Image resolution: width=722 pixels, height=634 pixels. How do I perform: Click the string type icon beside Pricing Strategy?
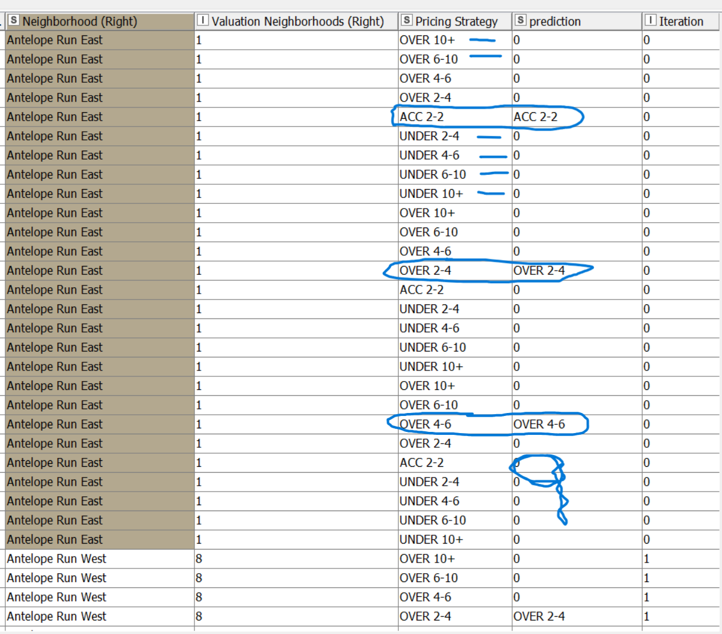406,21
